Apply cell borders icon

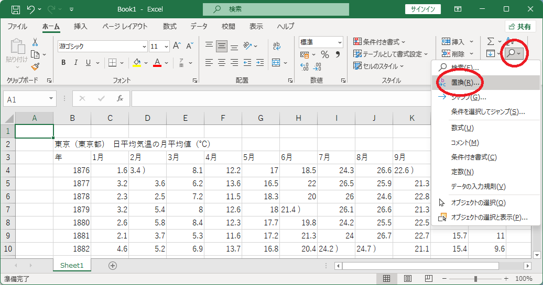click(112, 63)
